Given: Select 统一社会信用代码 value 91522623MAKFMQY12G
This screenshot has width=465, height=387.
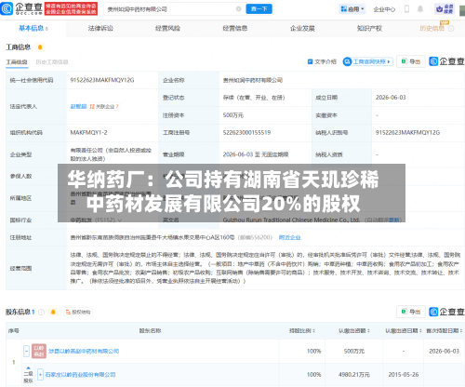Looking at the screenshot, I should tap(102, 80).
